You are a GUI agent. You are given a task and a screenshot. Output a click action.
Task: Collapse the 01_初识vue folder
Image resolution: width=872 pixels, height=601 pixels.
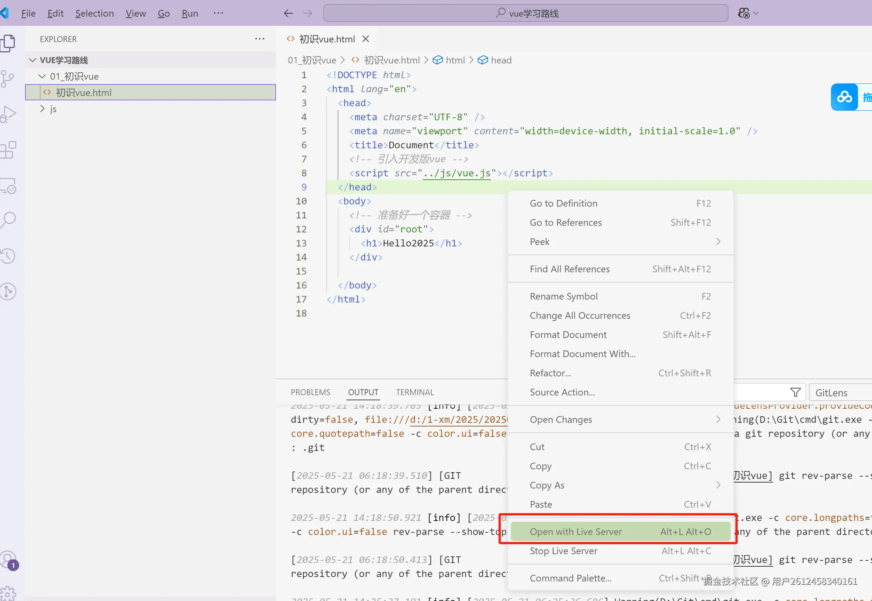42,76
